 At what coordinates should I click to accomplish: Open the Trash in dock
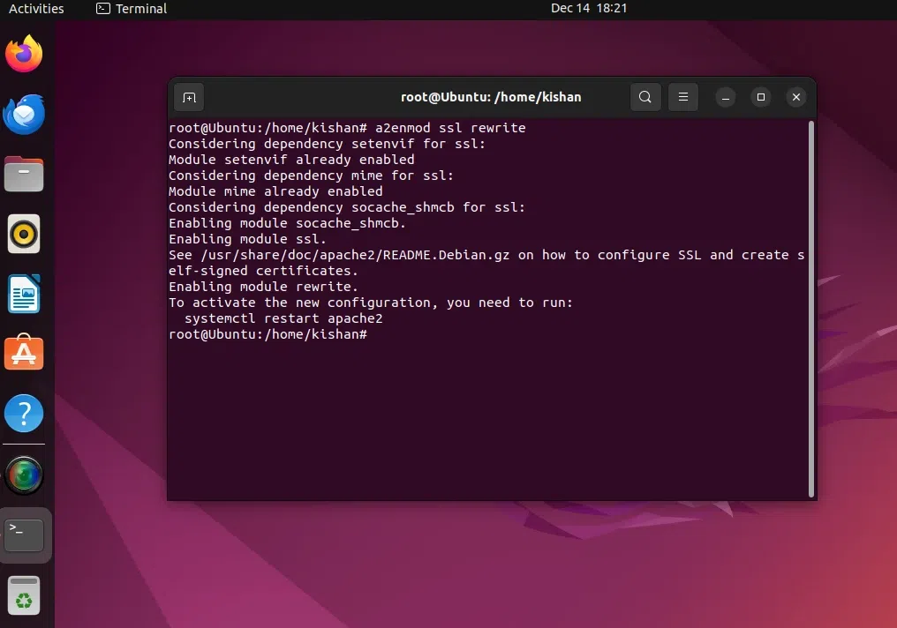click(24, 595)
